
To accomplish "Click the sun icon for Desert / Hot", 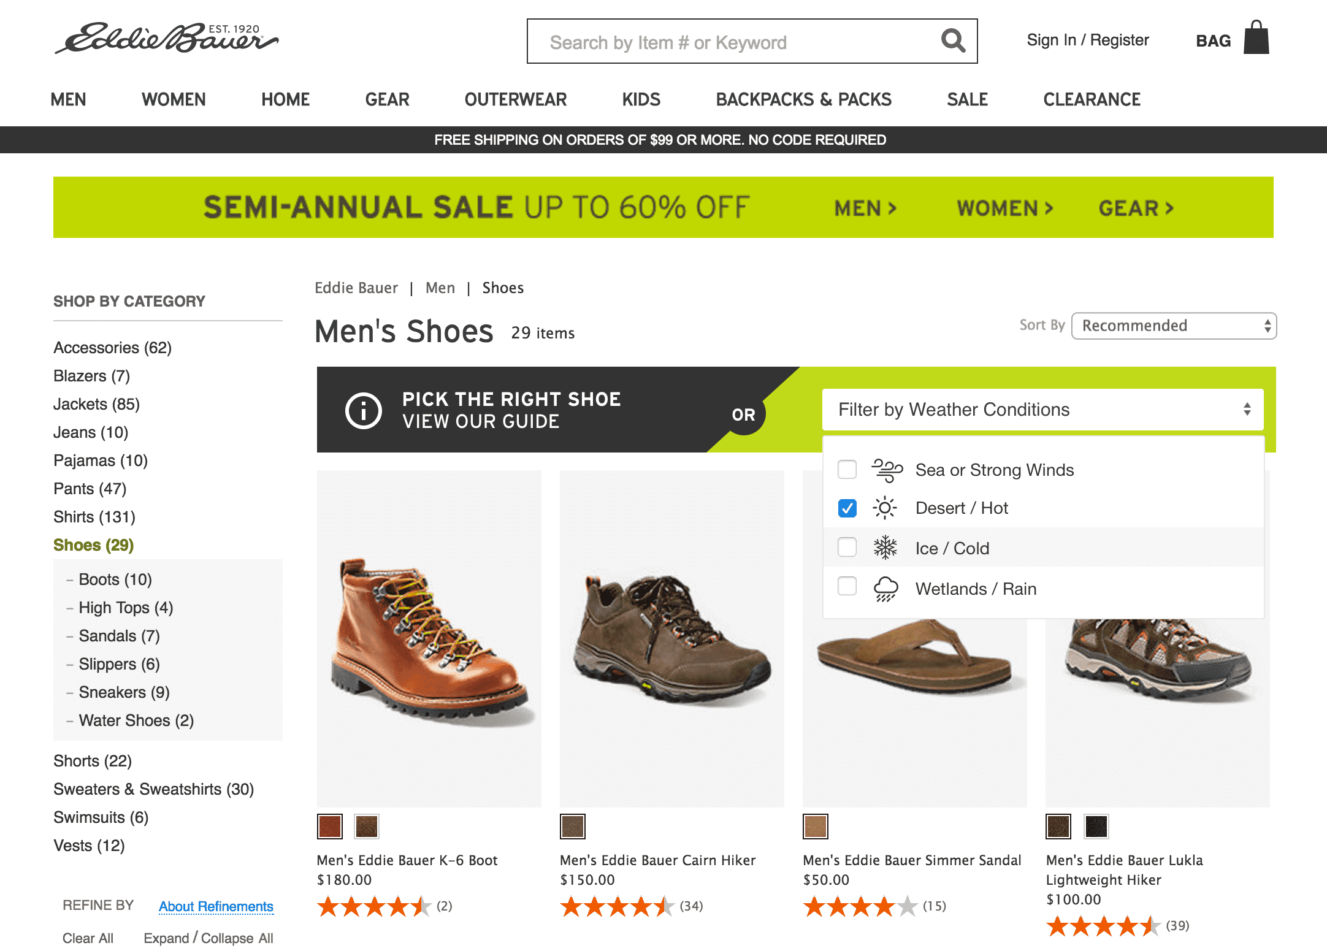I will (884, 508).
